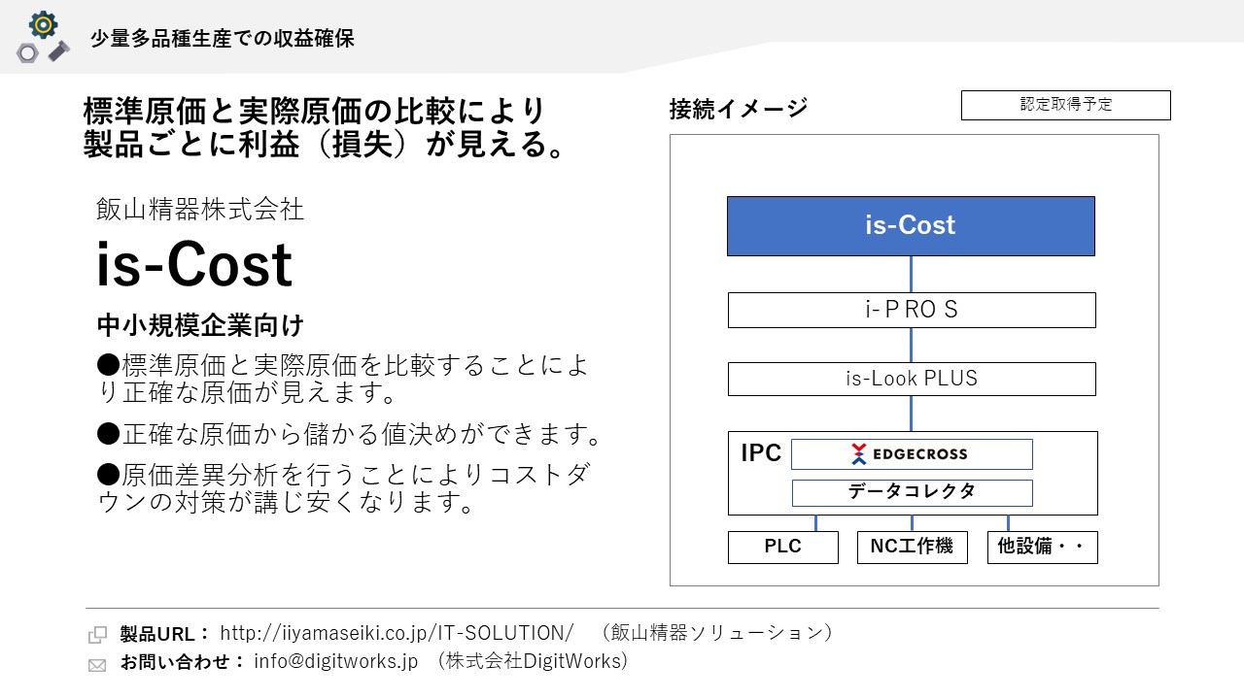Click the company name 飯山精器株式会社

200,209
